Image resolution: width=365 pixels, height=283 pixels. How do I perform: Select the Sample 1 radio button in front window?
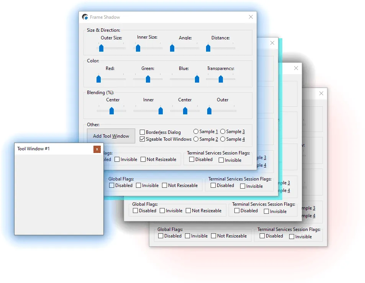[196, 132]
